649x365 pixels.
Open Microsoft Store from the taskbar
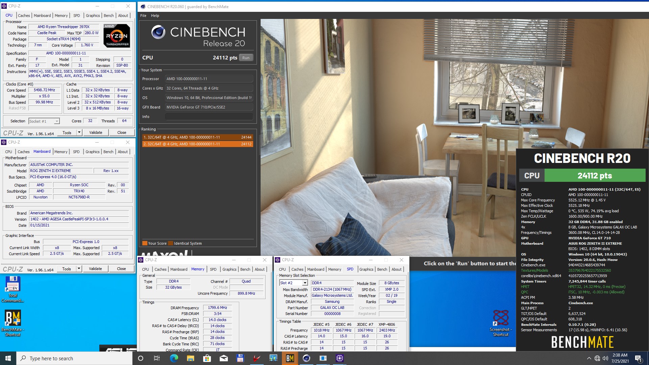pos(207,358)
